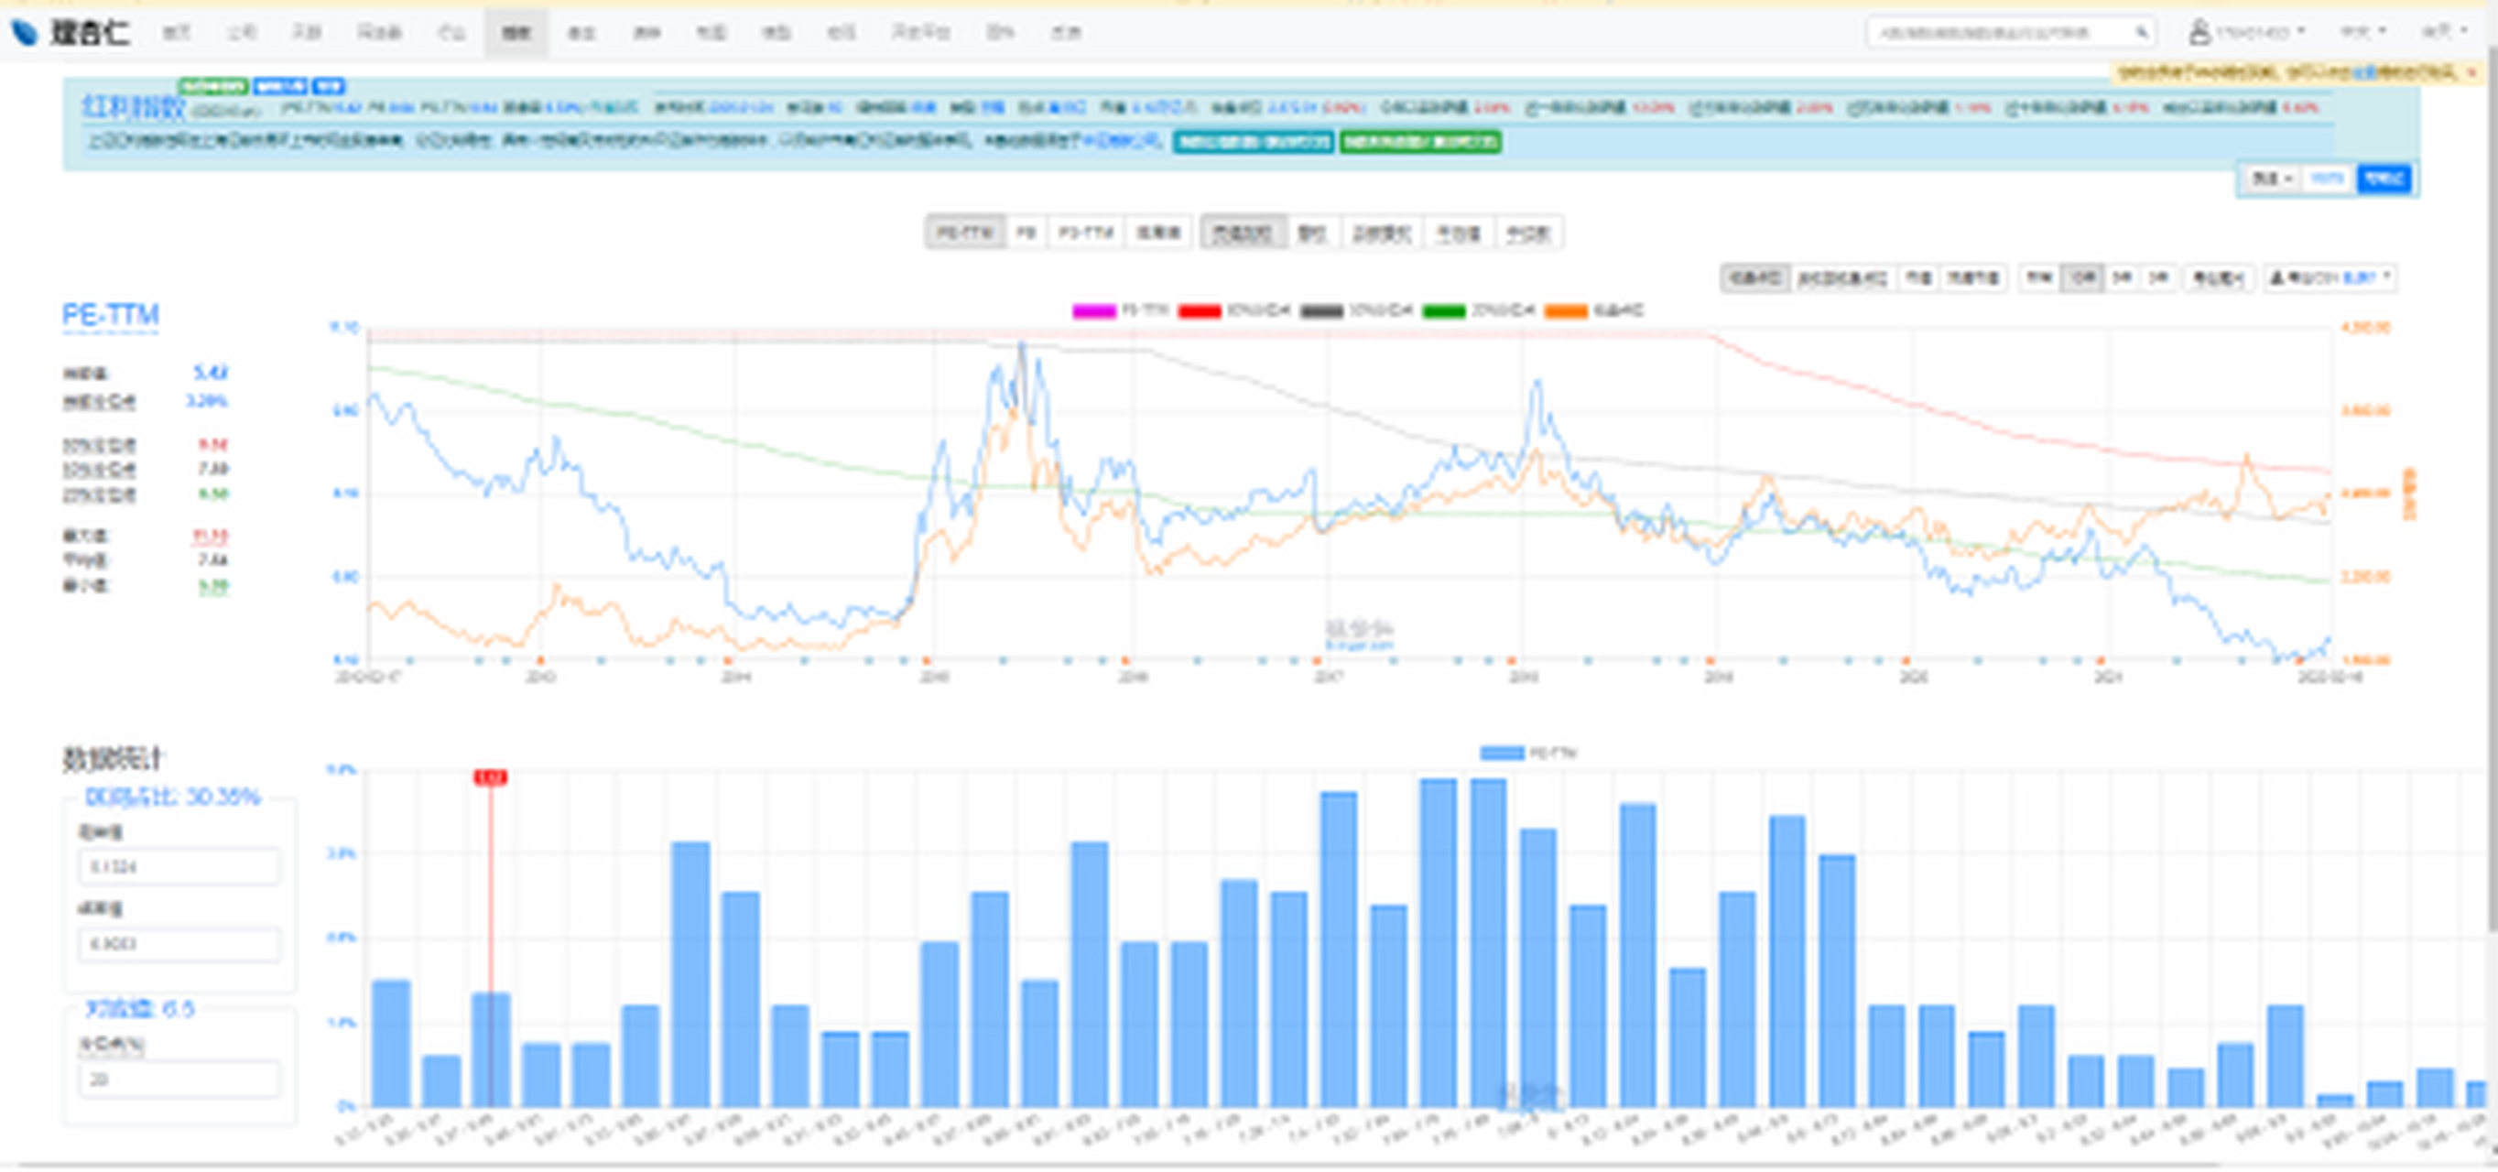Viewport: 2498px width, 1172px height.
Task: Toggle the orange index price legend
Action: tap(1565, 311)
